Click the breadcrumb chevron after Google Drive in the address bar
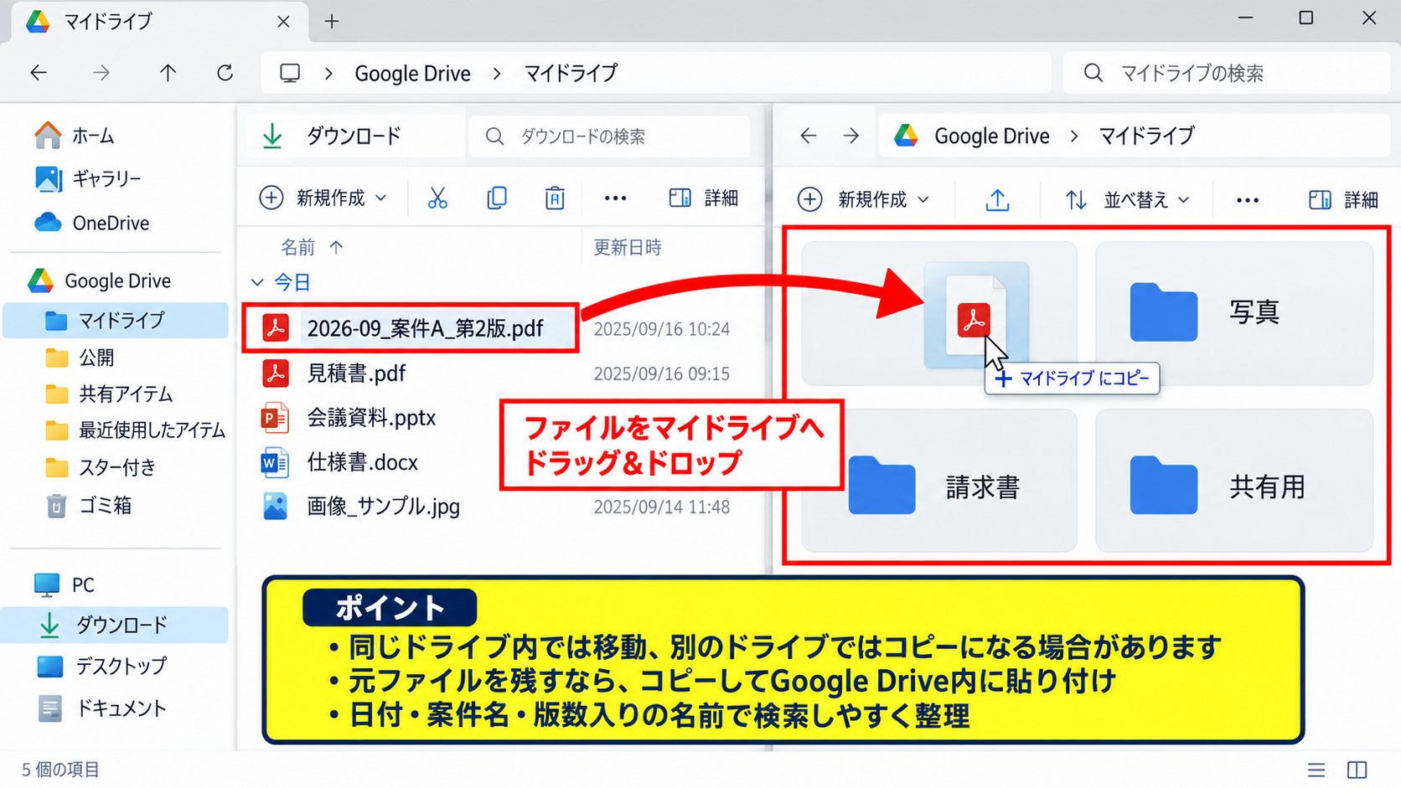1401x788 pixels. click(x=497, y=73)
